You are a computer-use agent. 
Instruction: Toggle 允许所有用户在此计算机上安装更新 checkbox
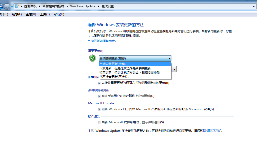[99, 96]
